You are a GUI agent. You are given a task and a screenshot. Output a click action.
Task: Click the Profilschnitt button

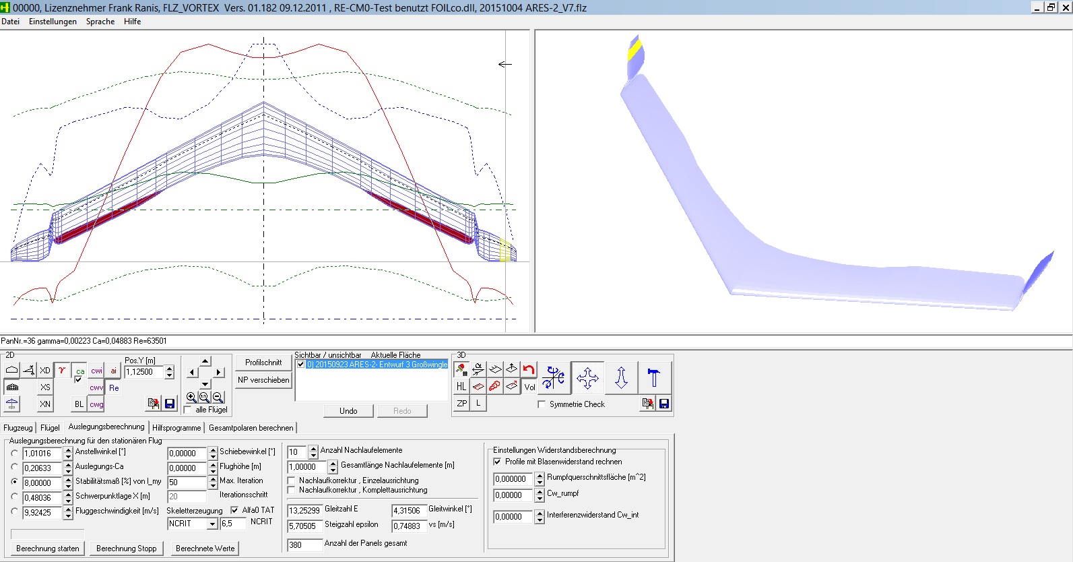tap(263, 363)
